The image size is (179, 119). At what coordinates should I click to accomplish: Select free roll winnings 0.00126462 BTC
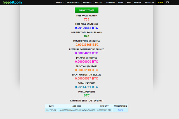pyautogui.click(x=86, y=28)
